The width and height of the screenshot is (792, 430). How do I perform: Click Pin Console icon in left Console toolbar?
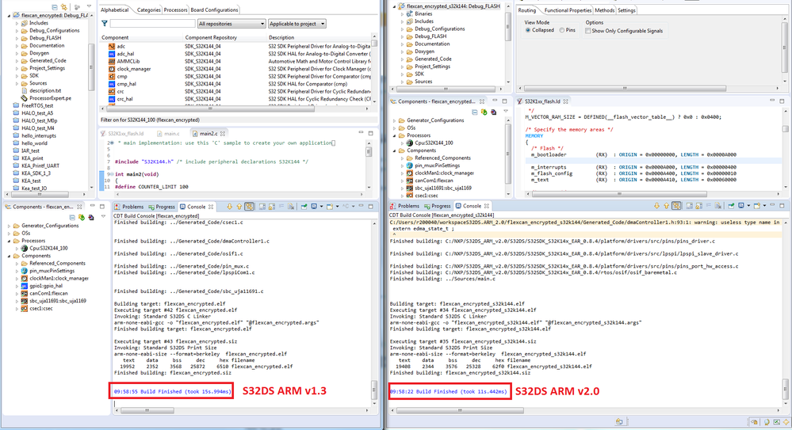click(x=304, y=207)
